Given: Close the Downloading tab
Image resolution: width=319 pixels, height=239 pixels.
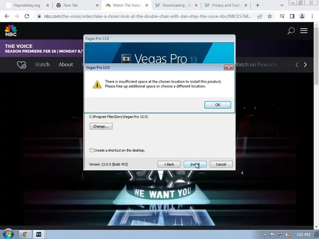Looking at the screenshot, I should tap(196, 6).
